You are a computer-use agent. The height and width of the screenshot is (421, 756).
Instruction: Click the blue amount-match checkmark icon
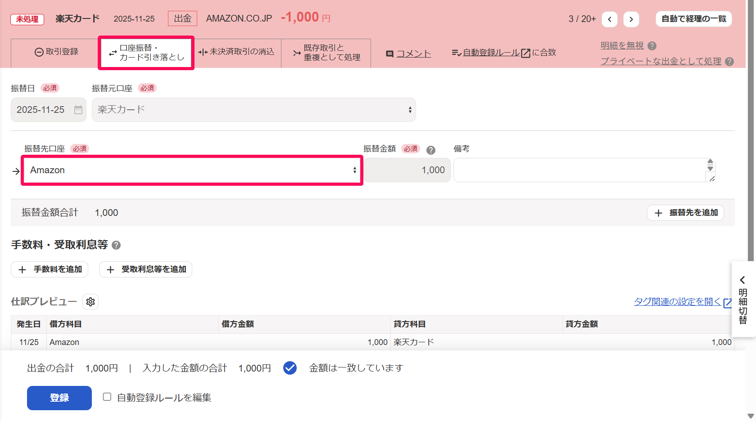pos(290,368)
